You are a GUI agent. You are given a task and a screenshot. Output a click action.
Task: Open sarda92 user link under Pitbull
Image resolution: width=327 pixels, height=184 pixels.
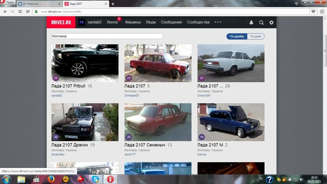tap(57, 95)
